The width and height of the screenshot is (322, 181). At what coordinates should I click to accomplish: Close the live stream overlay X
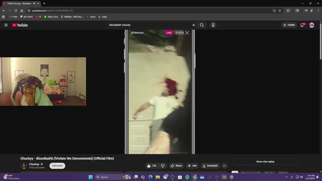pos(187,33)
